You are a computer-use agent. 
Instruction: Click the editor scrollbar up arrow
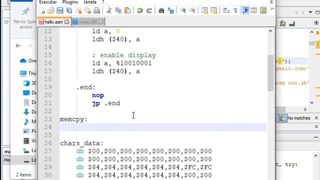270,31
